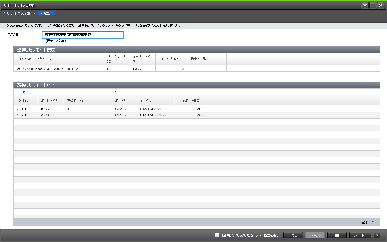Click the pin window icon in title bar
Image resolution: width=387 pixels, height=242 pixels.
pos(365,5)
